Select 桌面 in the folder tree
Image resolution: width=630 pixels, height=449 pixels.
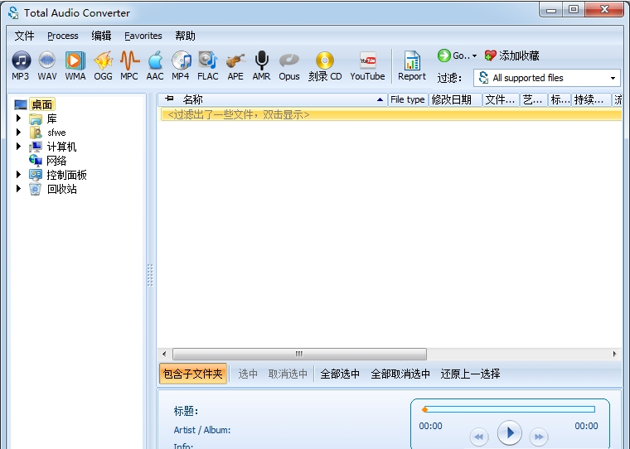pyautogui.click(x=41, y=105)
